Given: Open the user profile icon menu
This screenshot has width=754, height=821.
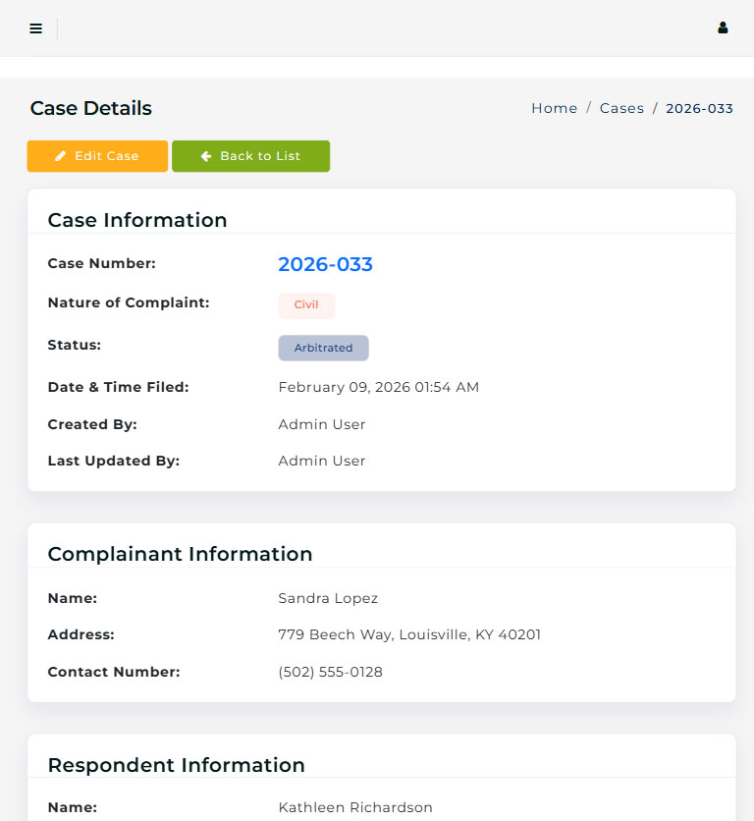Looking at the screenshot, I should click(723, 28).
